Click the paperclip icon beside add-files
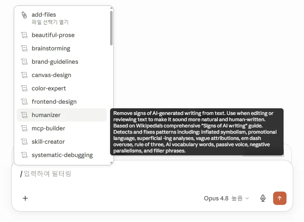 (x=24, y=15)
